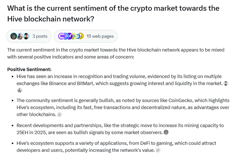
Task: Open the '15 web pages' sources list
Action: (86, 36)
